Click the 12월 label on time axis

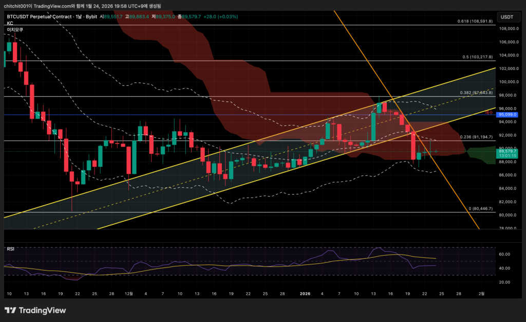tap(129, 293)
